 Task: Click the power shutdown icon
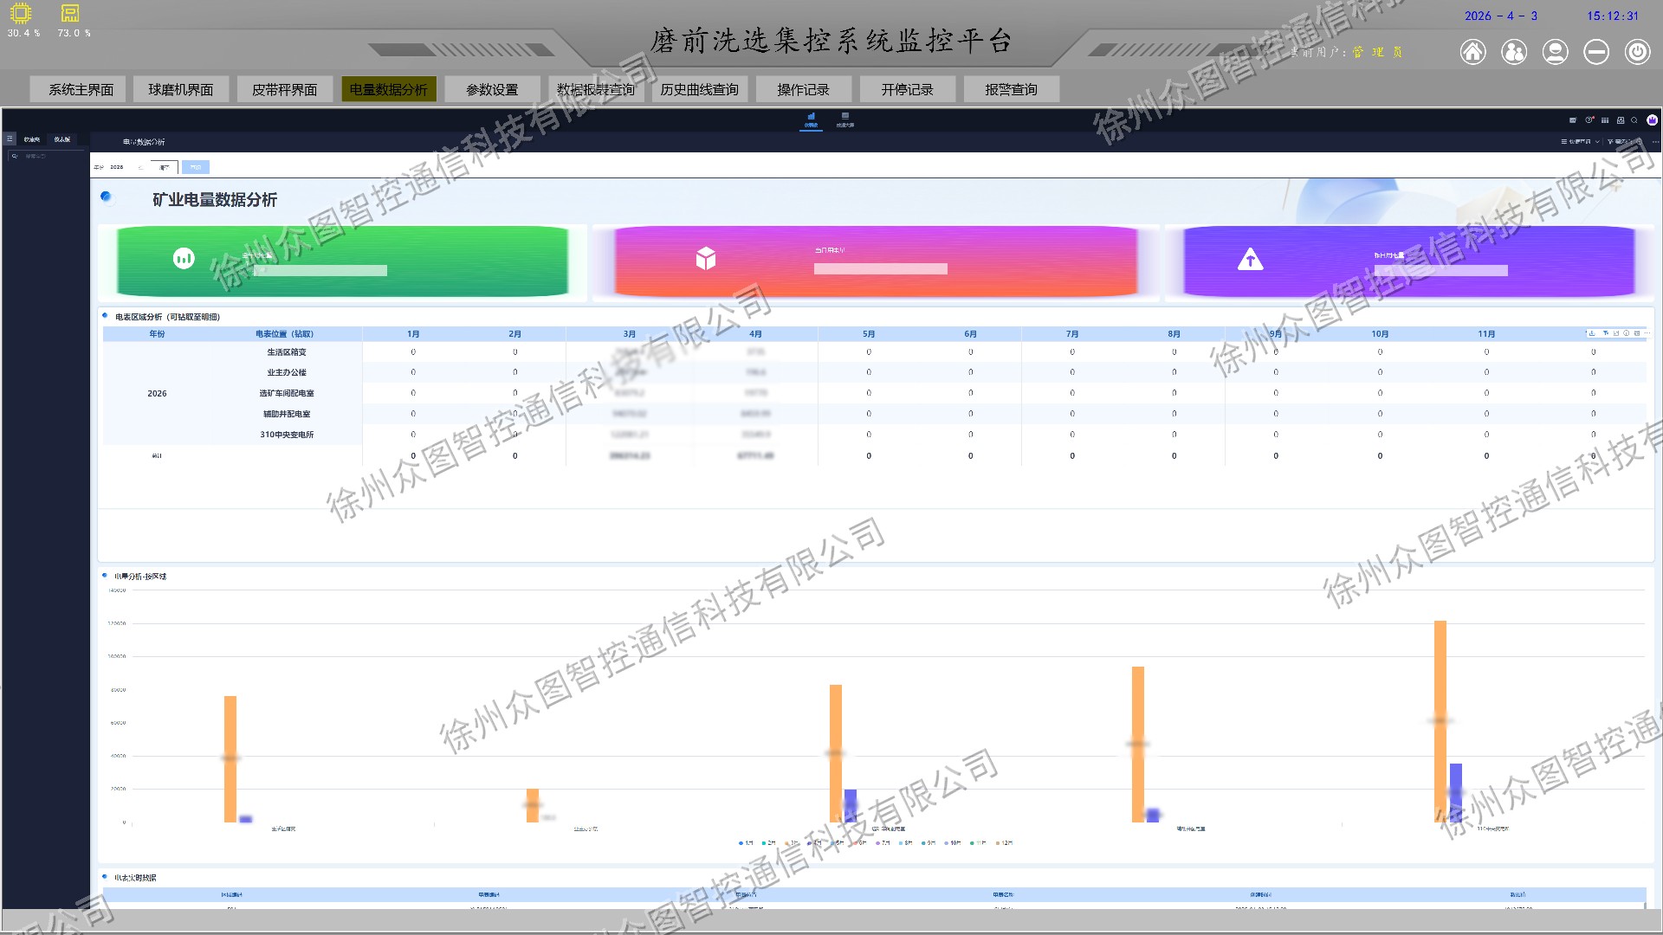[x=1637, y=52]
